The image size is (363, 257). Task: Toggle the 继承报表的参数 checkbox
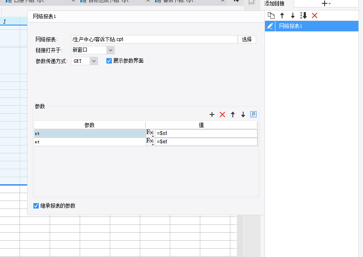tap(36, 206)
